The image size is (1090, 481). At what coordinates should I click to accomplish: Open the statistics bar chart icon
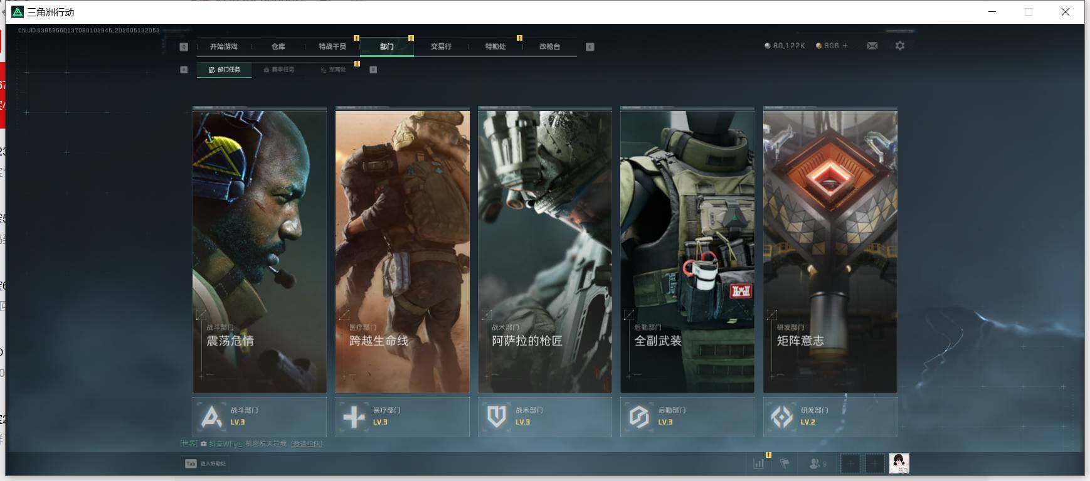point(759,464)
